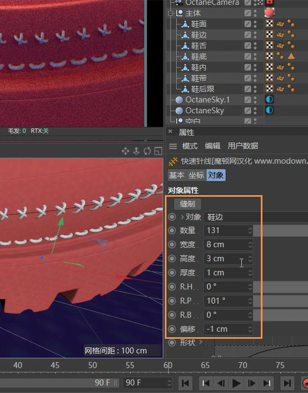
Task: Open the 模式 menu
Action: point(190,146)
